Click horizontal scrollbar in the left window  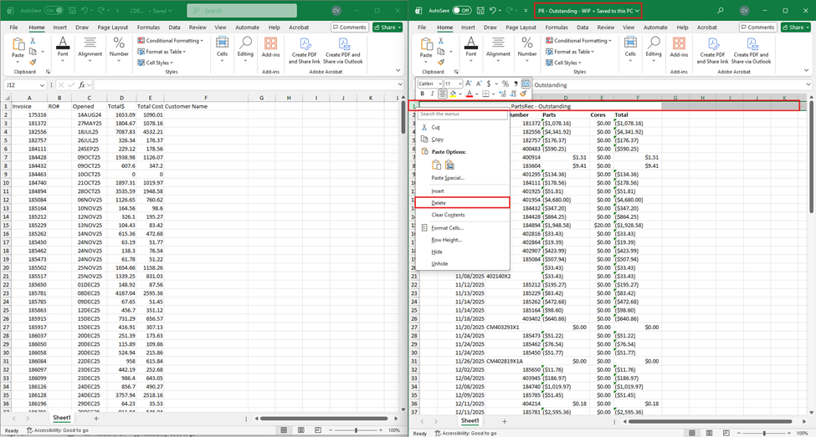tap(324, 419)
